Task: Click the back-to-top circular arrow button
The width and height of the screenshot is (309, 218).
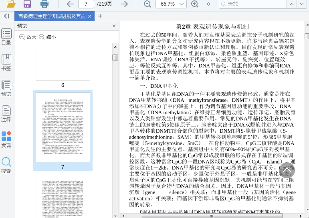Action: click(287, 170)
